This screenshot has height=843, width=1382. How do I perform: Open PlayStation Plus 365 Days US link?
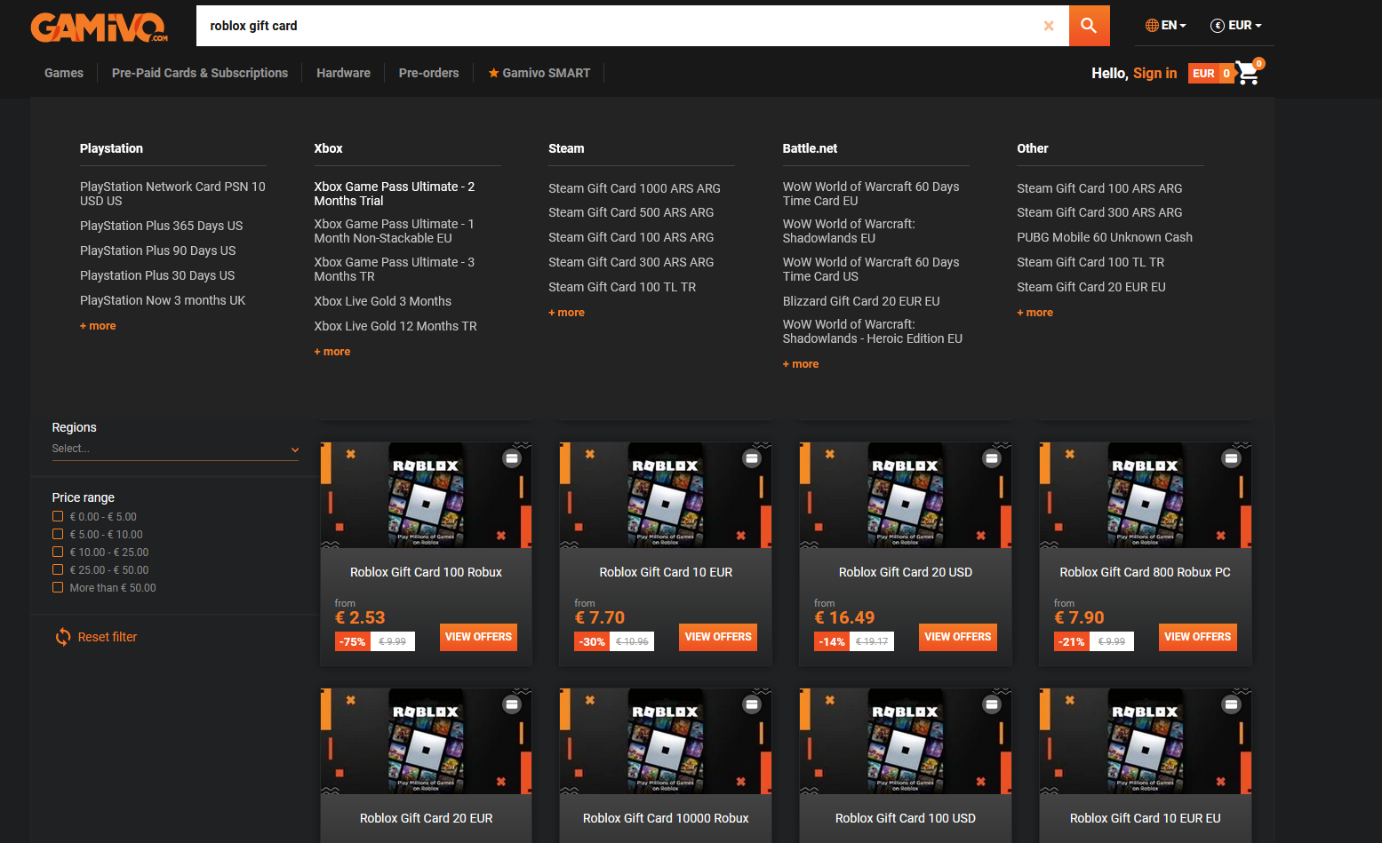pyautogui.click(x=161, y=226)
